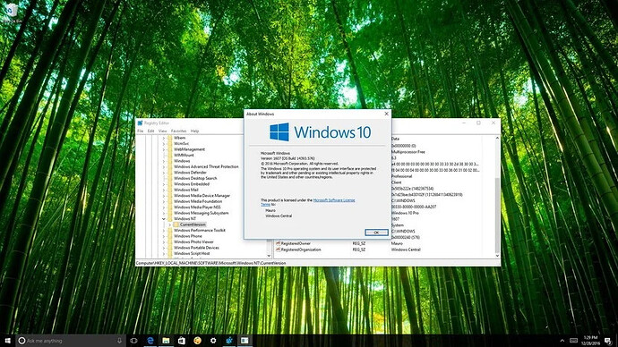Expand the CurrentVersion key

click(x=170, y=224)
